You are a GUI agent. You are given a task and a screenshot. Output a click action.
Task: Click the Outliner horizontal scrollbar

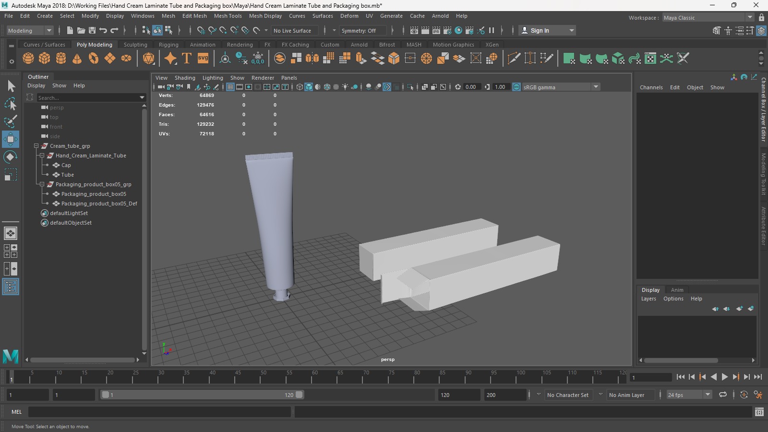[82, 360]
